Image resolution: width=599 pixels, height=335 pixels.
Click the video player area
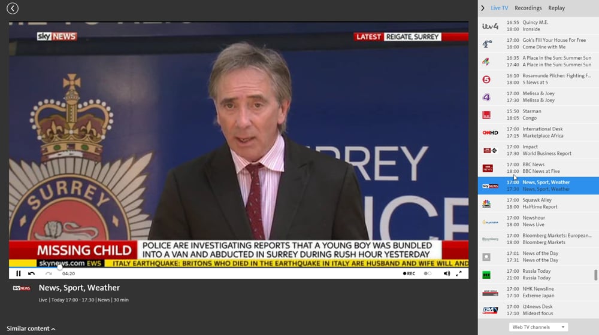coord(239,145)
